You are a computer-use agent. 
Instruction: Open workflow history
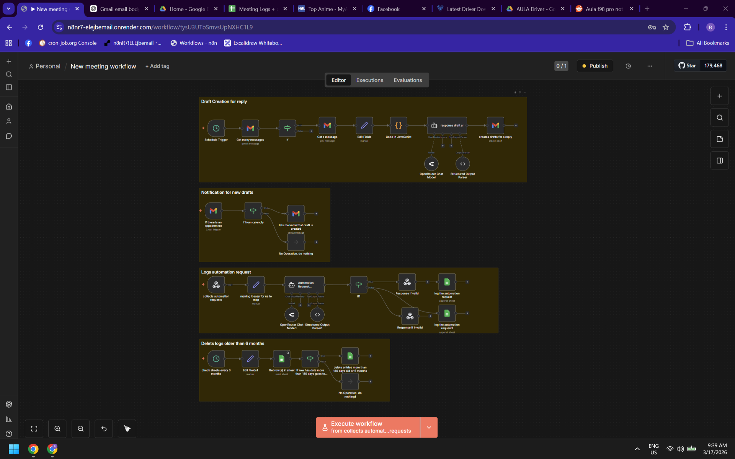[628, 66]
